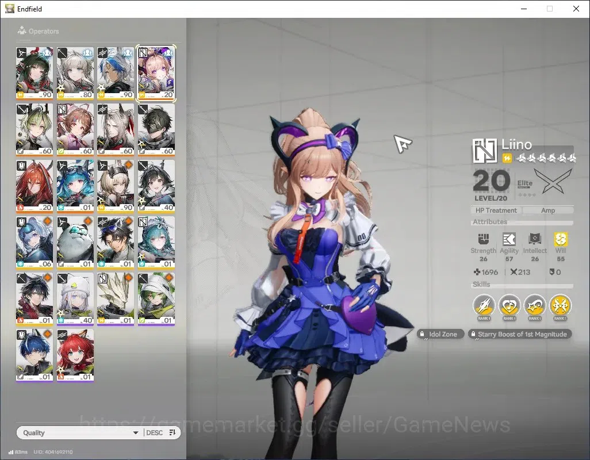Open the Quality sort dropdown
Image resolution: width=590 pixels, height=460 pixels.
[x=81, y=432]
